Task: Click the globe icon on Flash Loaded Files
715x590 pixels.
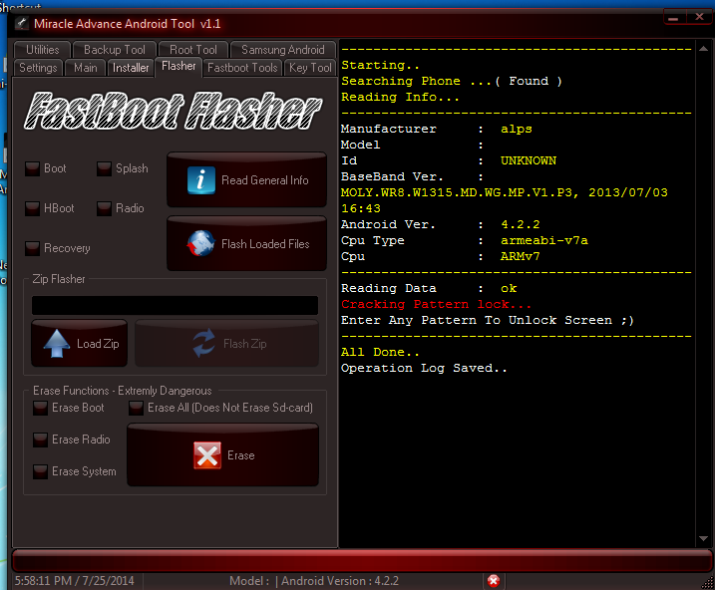Action: point(201,244)
